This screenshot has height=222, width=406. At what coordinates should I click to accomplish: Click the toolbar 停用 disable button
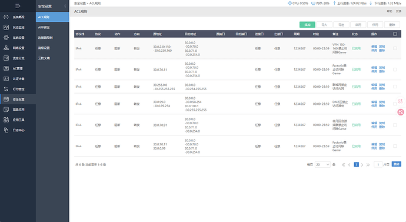click(375, 25)
